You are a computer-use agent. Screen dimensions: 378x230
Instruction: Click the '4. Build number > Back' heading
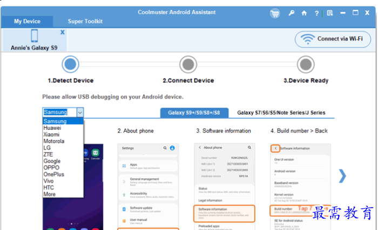click(x=299, y=131)
